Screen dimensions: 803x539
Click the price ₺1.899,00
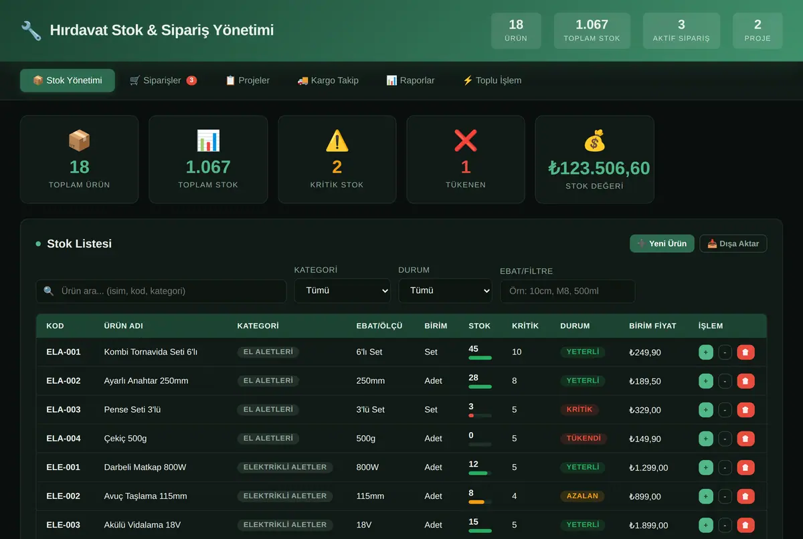tap(648, 525)
